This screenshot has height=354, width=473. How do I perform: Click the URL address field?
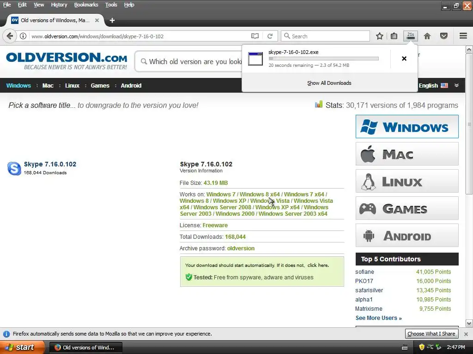pos(139,36)
